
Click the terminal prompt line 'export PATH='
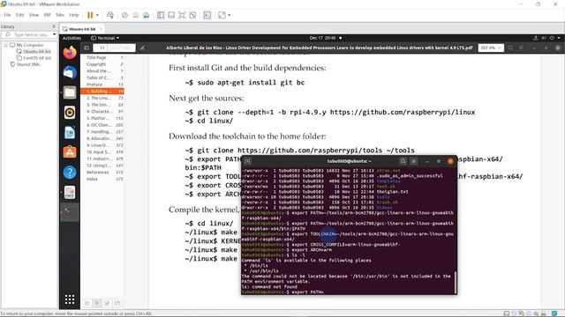(x=282, y=292)
